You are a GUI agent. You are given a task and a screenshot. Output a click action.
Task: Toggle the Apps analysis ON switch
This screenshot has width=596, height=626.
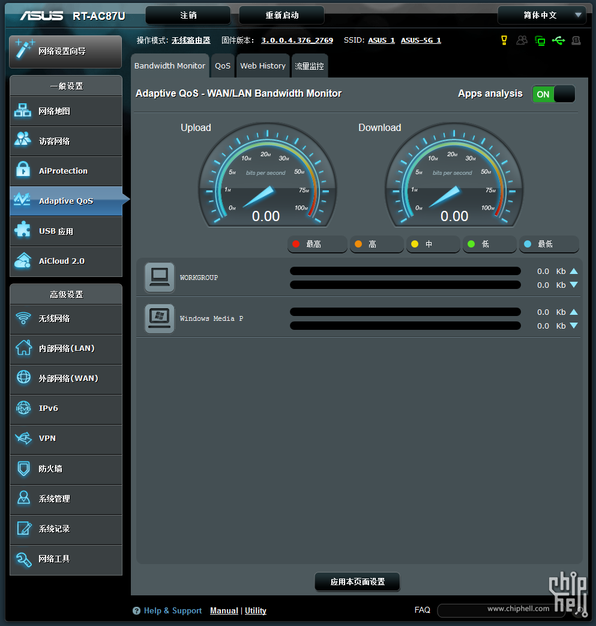(554, 94)
